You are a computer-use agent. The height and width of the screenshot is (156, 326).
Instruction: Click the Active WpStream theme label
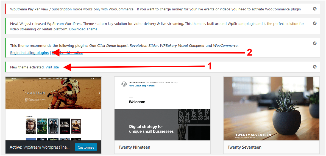point(40,147)
